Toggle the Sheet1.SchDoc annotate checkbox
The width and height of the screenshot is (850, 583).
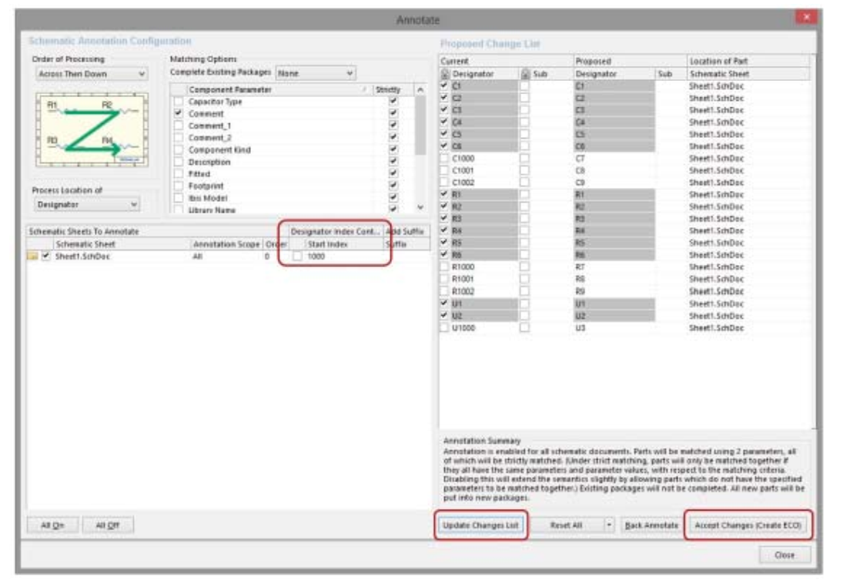point(46,256)
